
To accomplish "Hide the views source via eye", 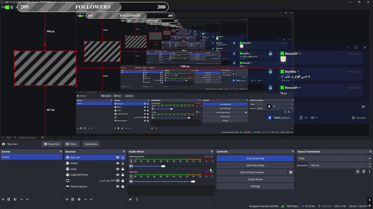I will tap(118, 169).
